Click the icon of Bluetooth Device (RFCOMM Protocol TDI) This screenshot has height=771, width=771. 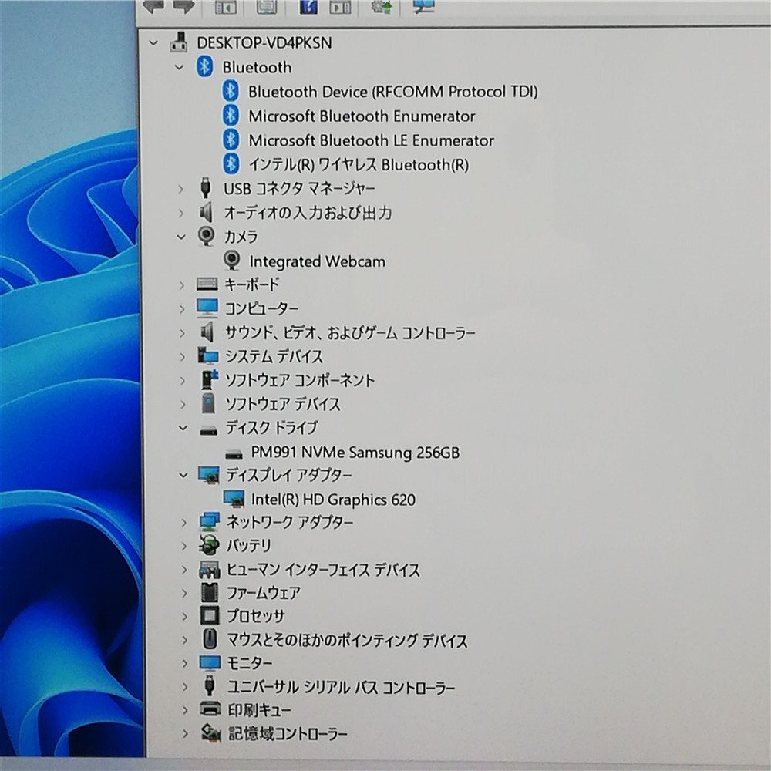coord(231,91)
